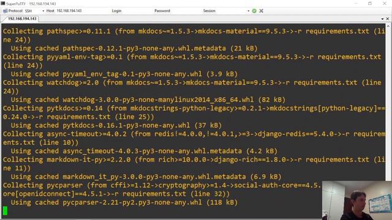The height and width of the screenshot is (220, 392).
Task: Click the green terminal cursor block
Action: point(6,211)
